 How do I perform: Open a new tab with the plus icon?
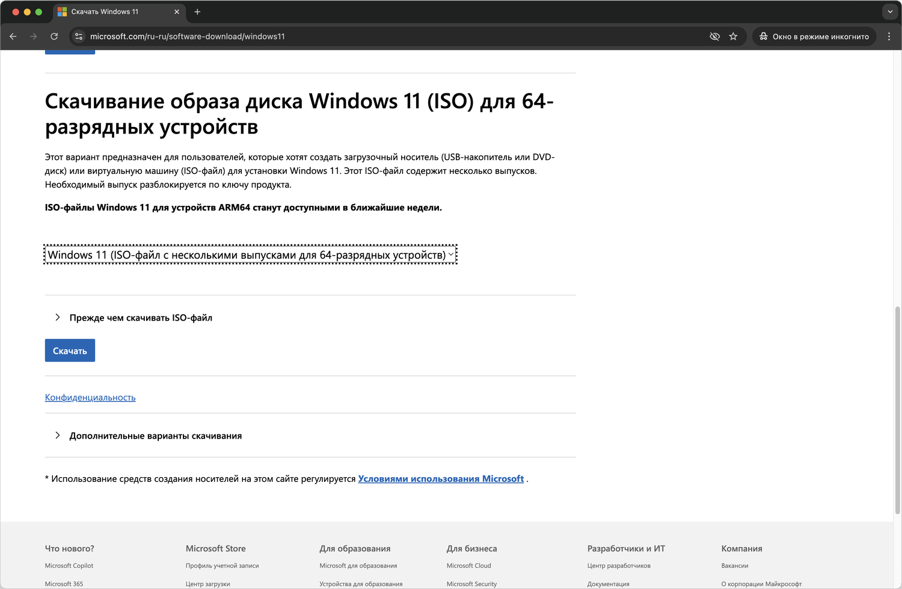(x=197, y=12)
